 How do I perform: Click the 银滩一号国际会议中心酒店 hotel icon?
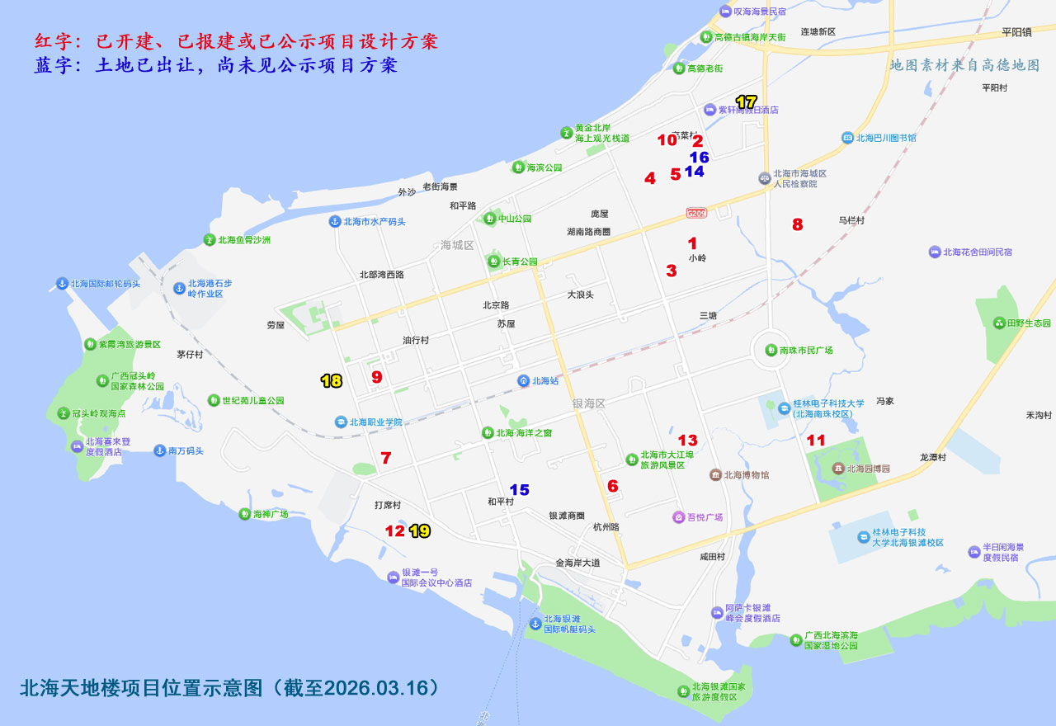coord(393,577)
